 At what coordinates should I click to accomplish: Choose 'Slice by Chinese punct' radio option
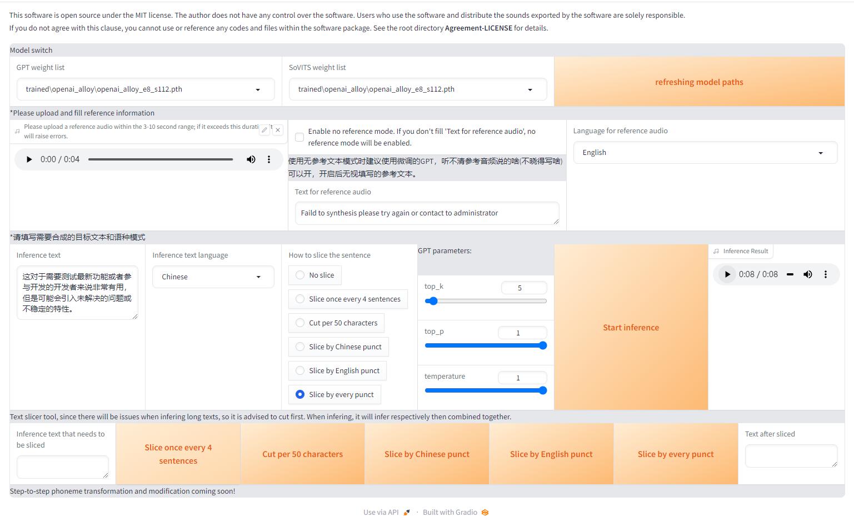(300, 347)
